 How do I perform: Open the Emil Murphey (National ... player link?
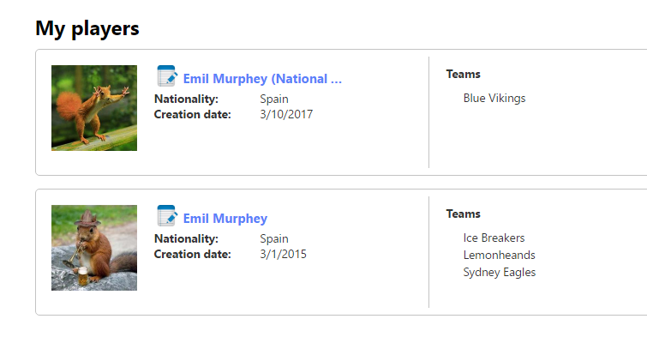(x=262, y=78)
